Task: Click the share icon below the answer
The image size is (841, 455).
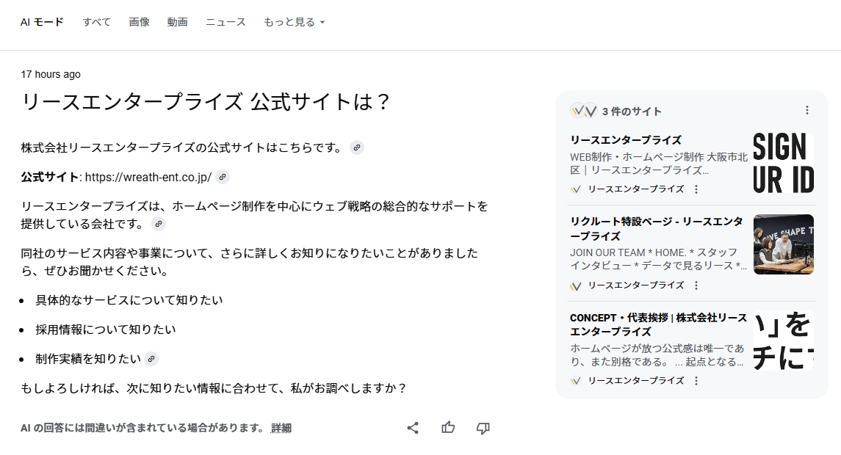Action: 413,428
